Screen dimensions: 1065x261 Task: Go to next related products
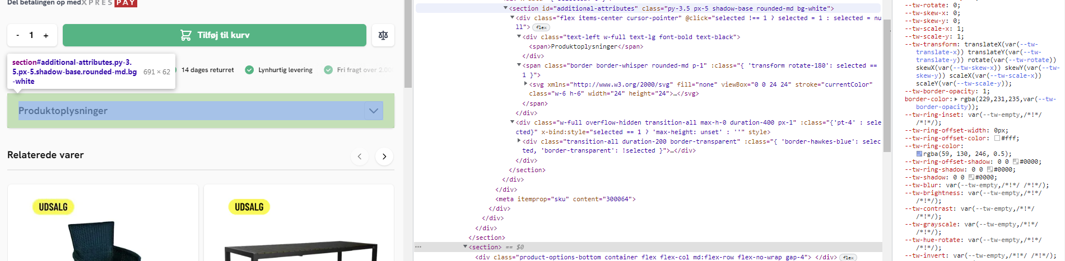(384, 156)
